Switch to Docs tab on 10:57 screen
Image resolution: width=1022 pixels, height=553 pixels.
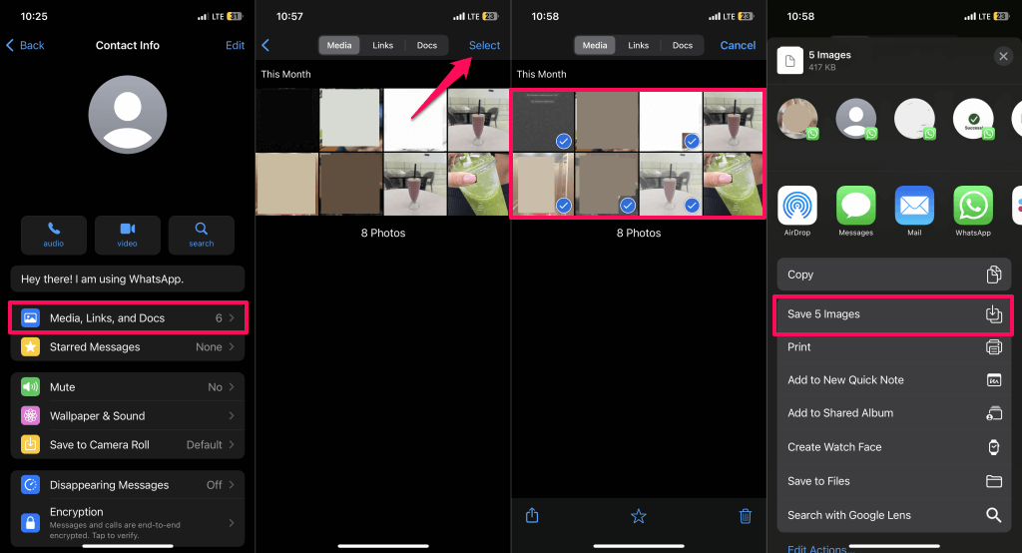point(427,45)
